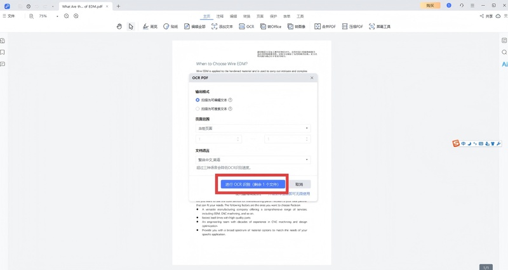Image resolution: width=508 pixels, height=270 pixels.
Task: Click the first page number input field
Action: pos(218,139)
